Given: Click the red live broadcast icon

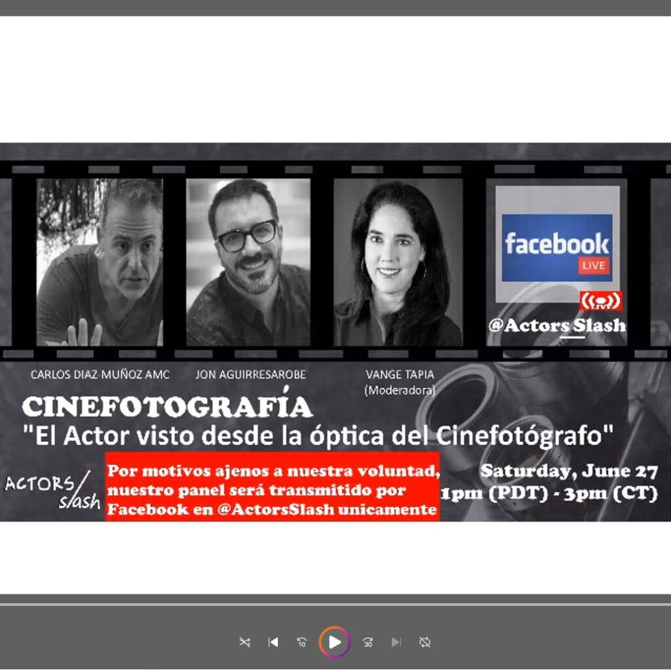Looking at the screenshot, I should (x=600, y=301).
